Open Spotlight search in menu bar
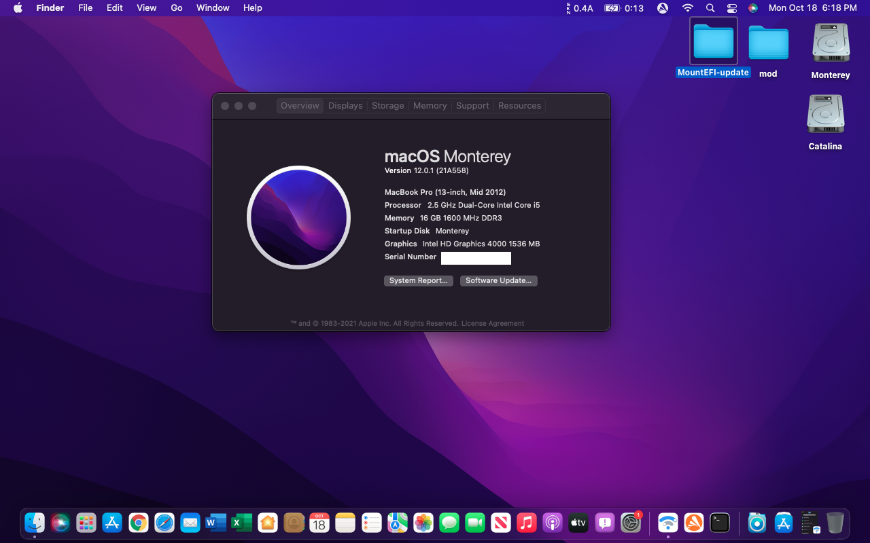 tap(710, 8)
